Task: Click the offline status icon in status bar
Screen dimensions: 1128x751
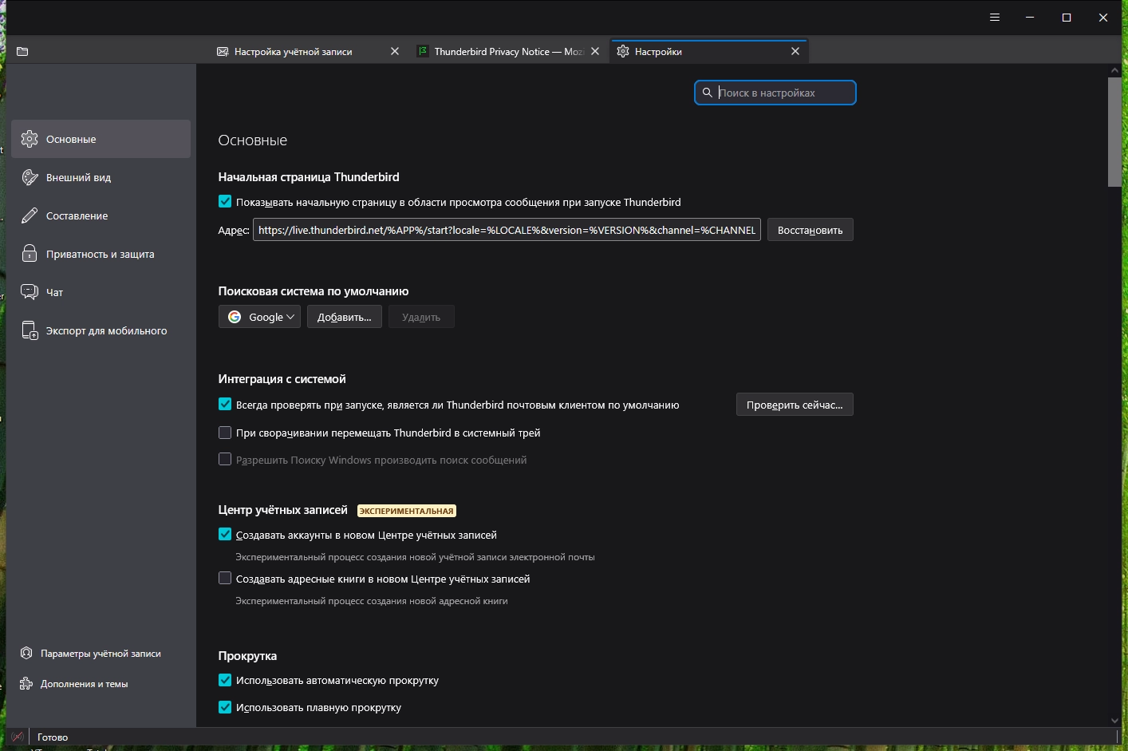Action: point(18,737)
